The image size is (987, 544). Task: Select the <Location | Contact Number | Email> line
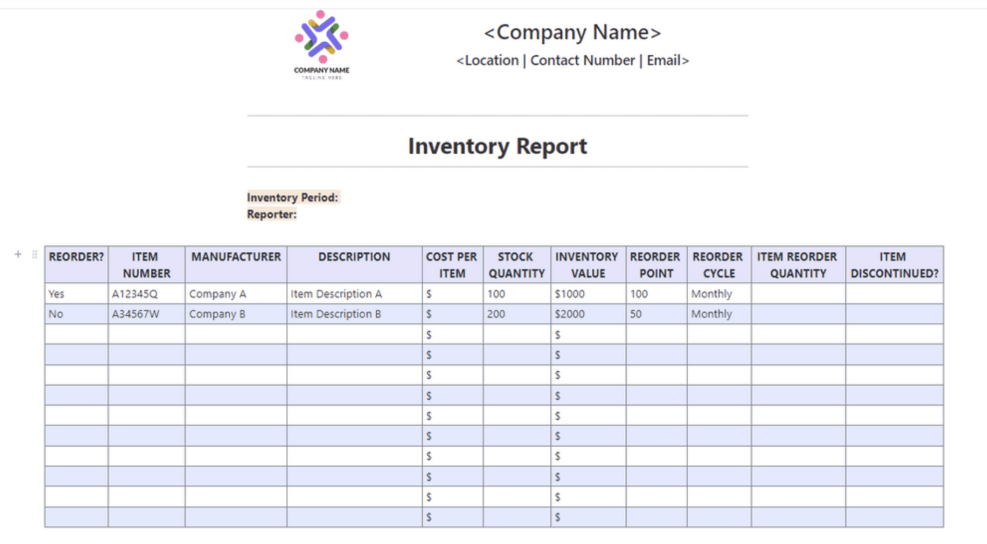click(x=572, y=60)
